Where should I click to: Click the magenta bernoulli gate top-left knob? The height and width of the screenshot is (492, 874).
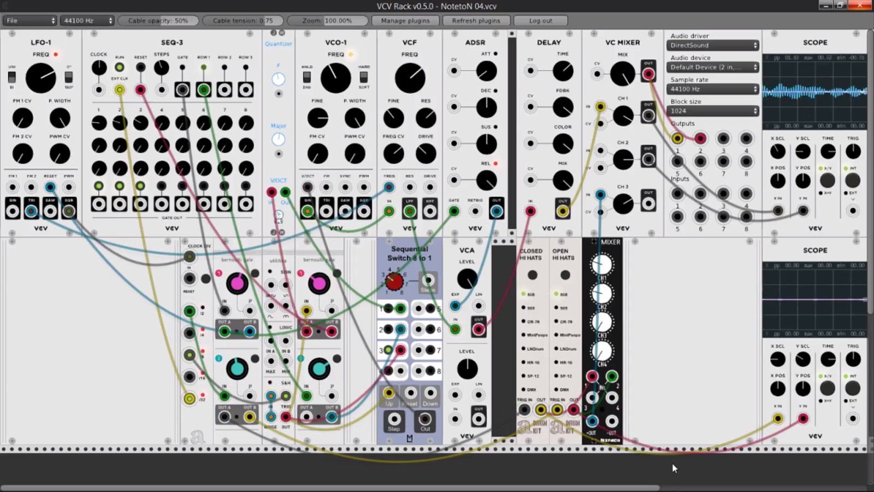(x=237, y=283)
